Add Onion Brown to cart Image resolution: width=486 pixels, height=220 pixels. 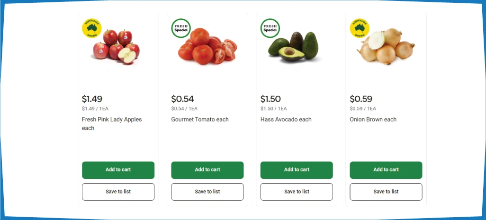coord(386,170)
